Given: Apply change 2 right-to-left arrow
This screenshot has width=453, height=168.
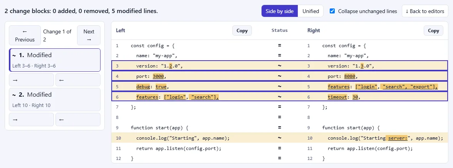Looking at the screenshot, I should point(78,119).
